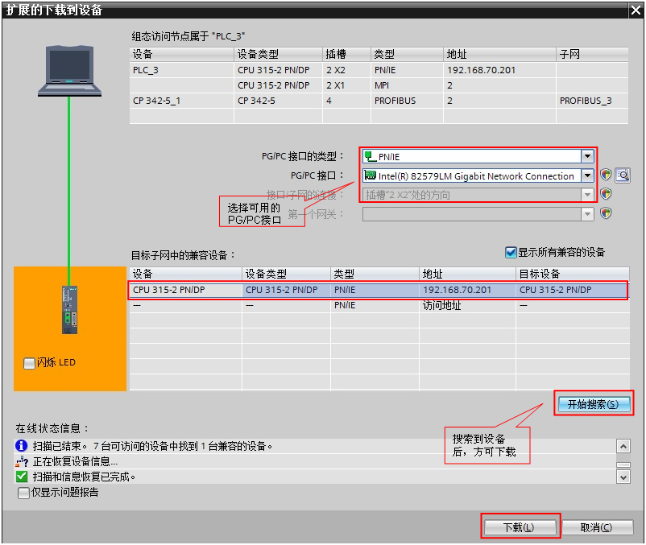
Task: Open the 接口/子网的连接 dropdown arrow
Action: (587, 194)
